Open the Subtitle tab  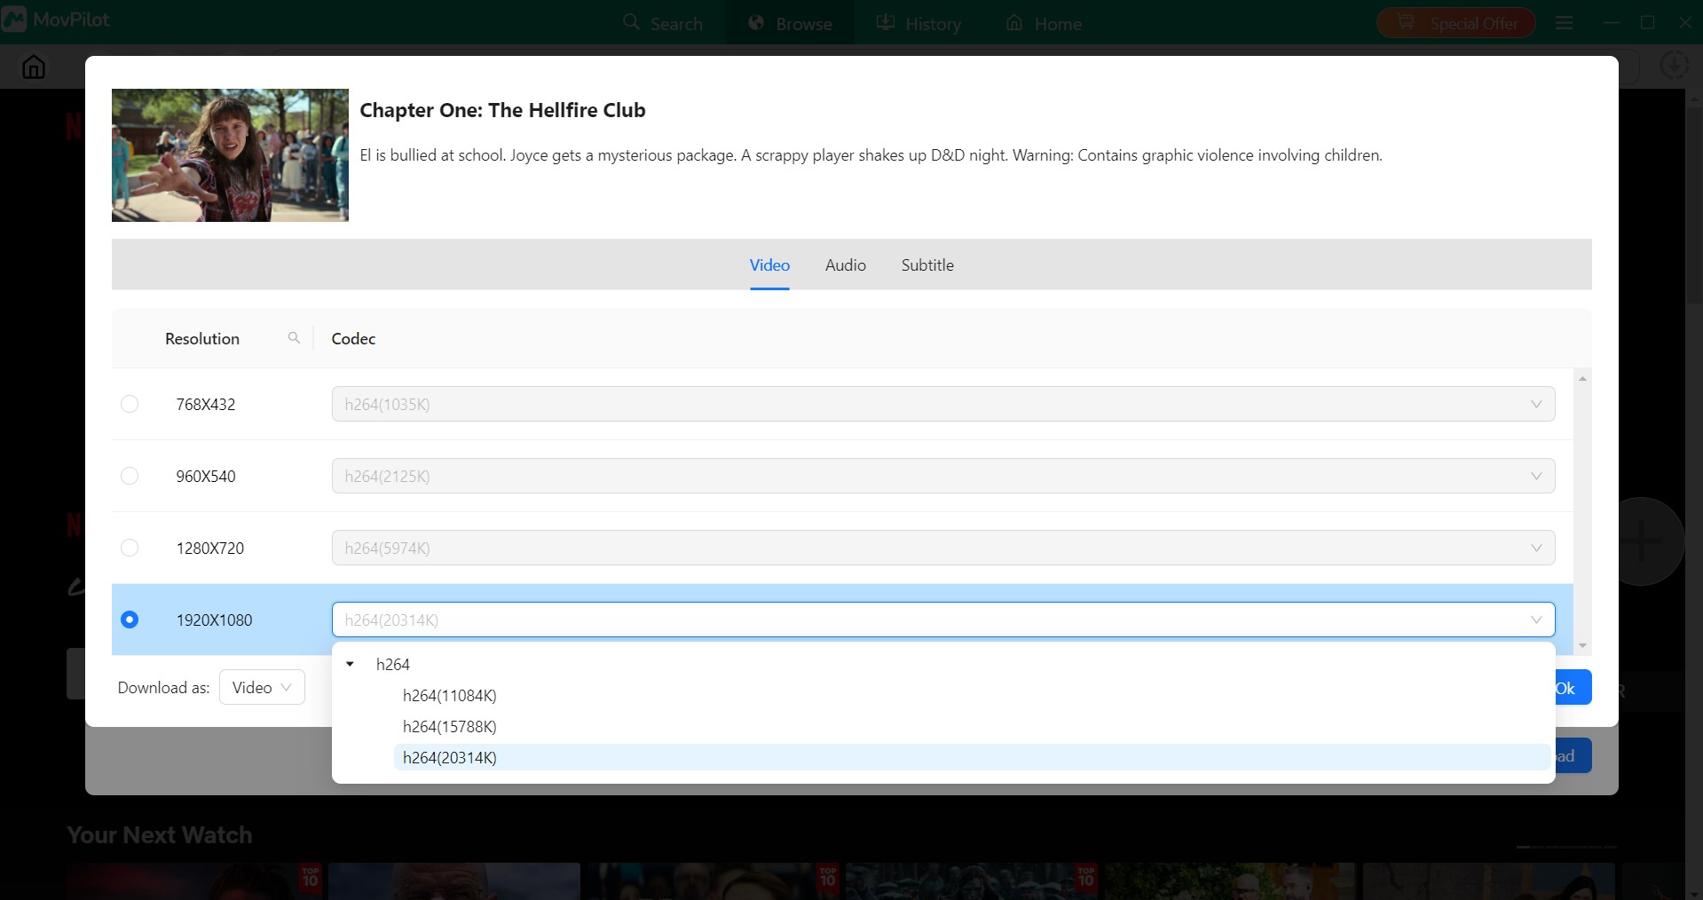pos(926,264)
